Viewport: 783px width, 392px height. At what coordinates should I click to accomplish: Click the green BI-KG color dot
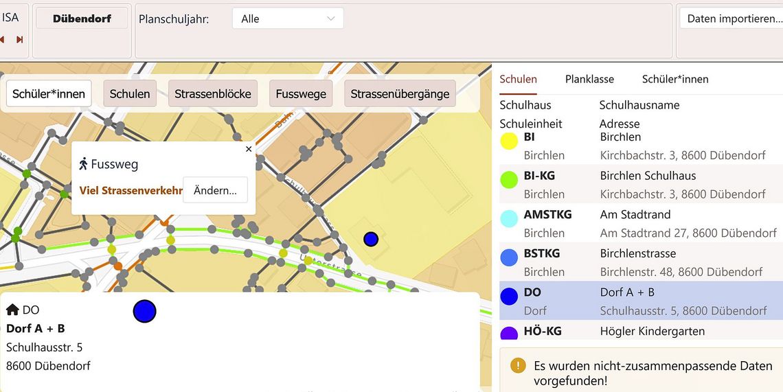point(509,180)
